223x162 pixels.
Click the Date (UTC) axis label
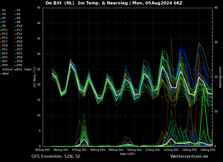pyautogui.click(x=128, y=154)
